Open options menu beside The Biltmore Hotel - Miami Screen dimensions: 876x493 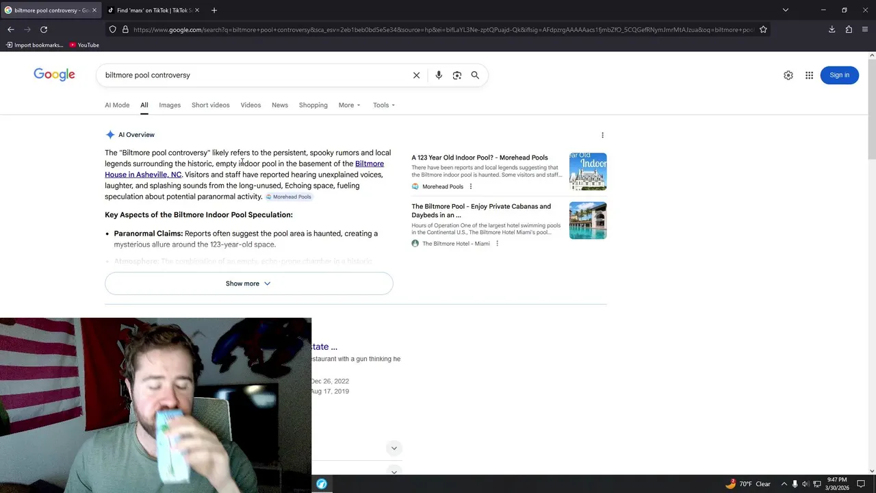[498, 243]
